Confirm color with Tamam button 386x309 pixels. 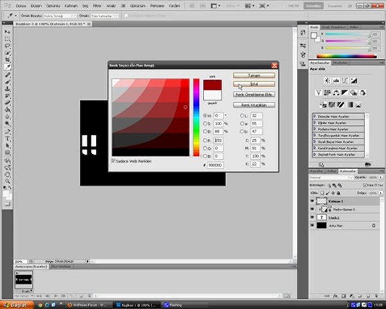coord(254,76)
